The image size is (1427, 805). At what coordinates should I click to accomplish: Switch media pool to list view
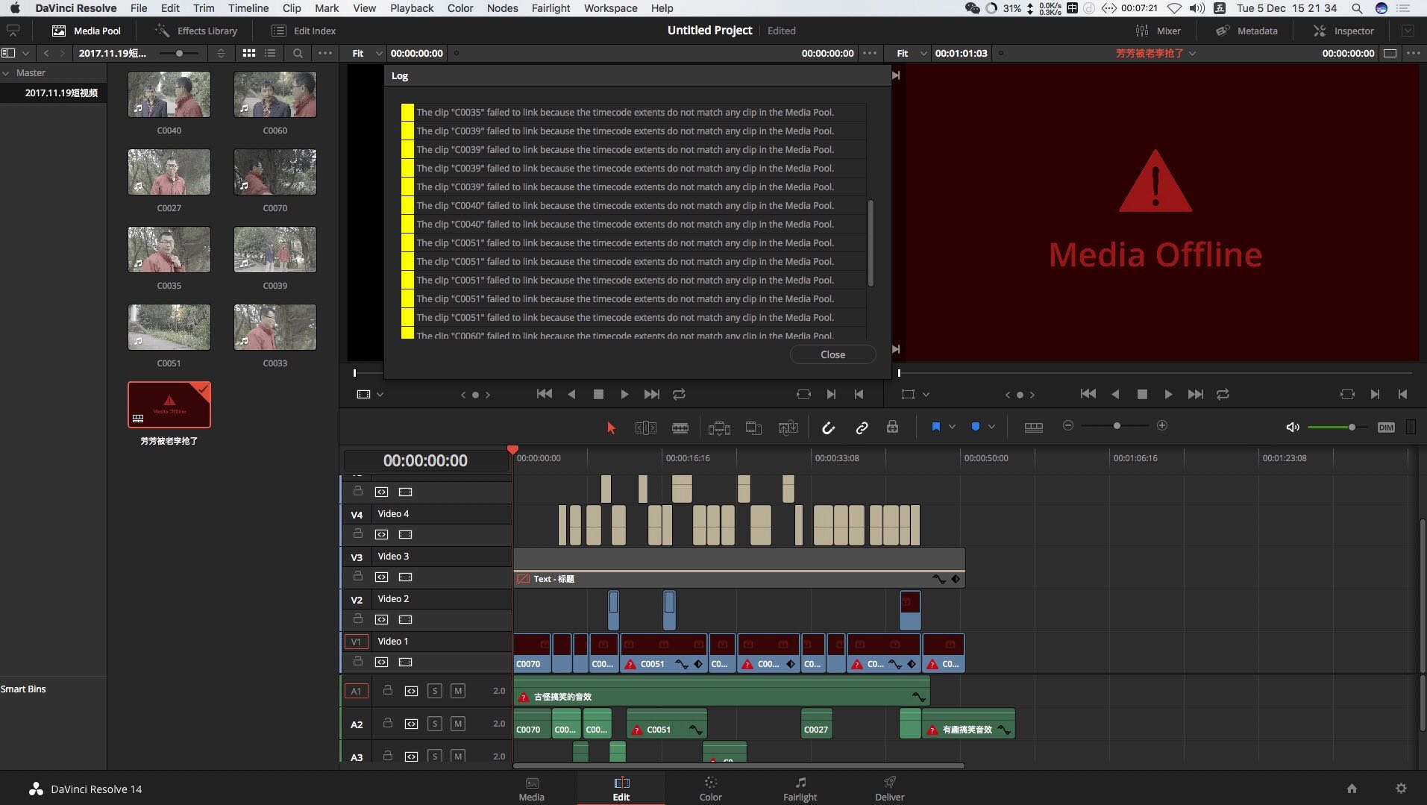coord(270,53)
